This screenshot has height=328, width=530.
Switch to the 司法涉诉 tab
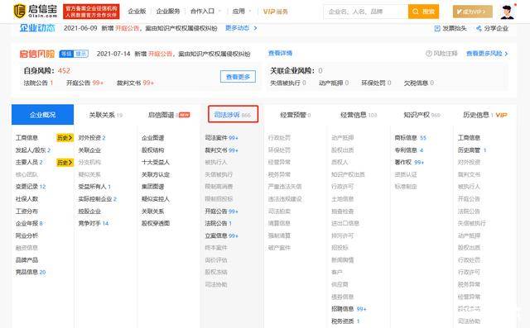(x=233, y=114)
